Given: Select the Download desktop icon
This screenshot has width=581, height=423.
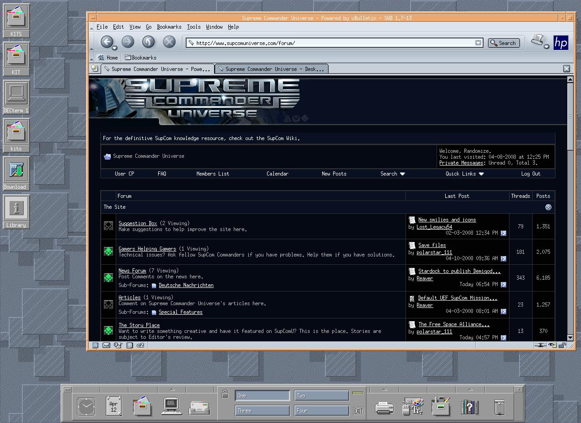Looking at the screenshot, I should pos(16,174).
